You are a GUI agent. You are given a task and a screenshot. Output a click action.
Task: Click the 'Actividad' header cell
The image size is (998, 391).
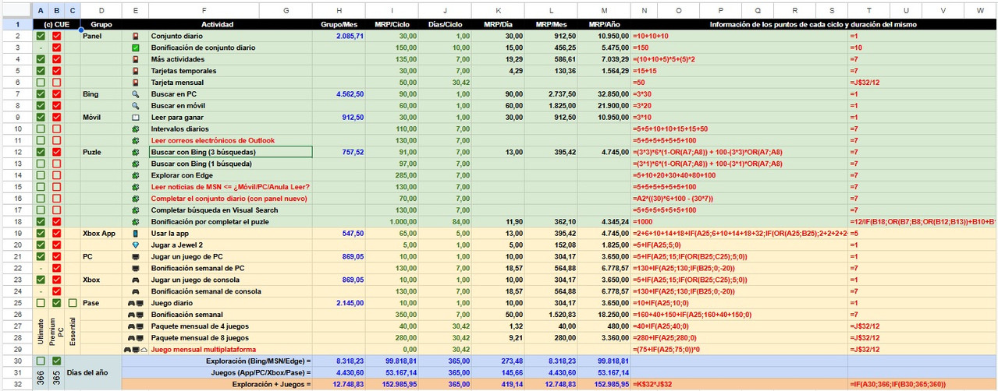218,25
